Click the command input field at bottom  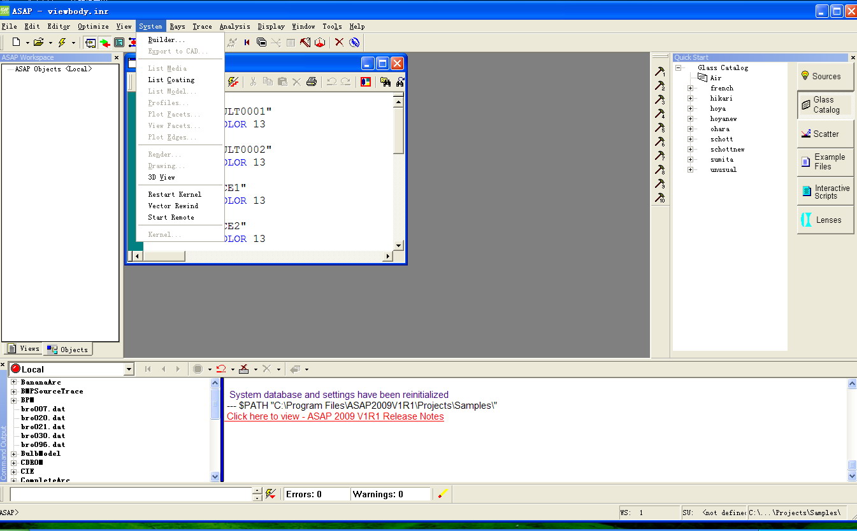(131, 494)
